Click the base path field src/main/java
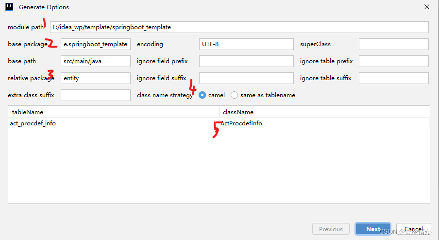 coord(96,61)
